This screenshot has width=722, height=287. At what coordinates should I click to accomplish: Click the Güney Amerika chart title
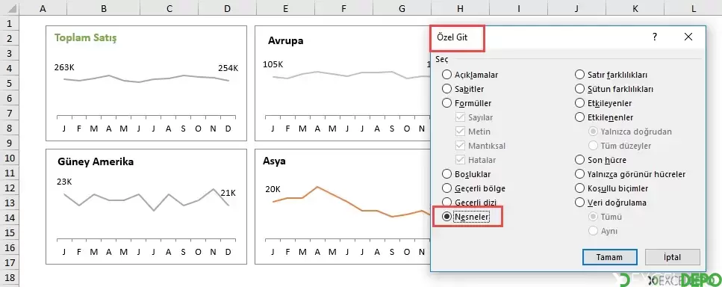pos(96,161)
